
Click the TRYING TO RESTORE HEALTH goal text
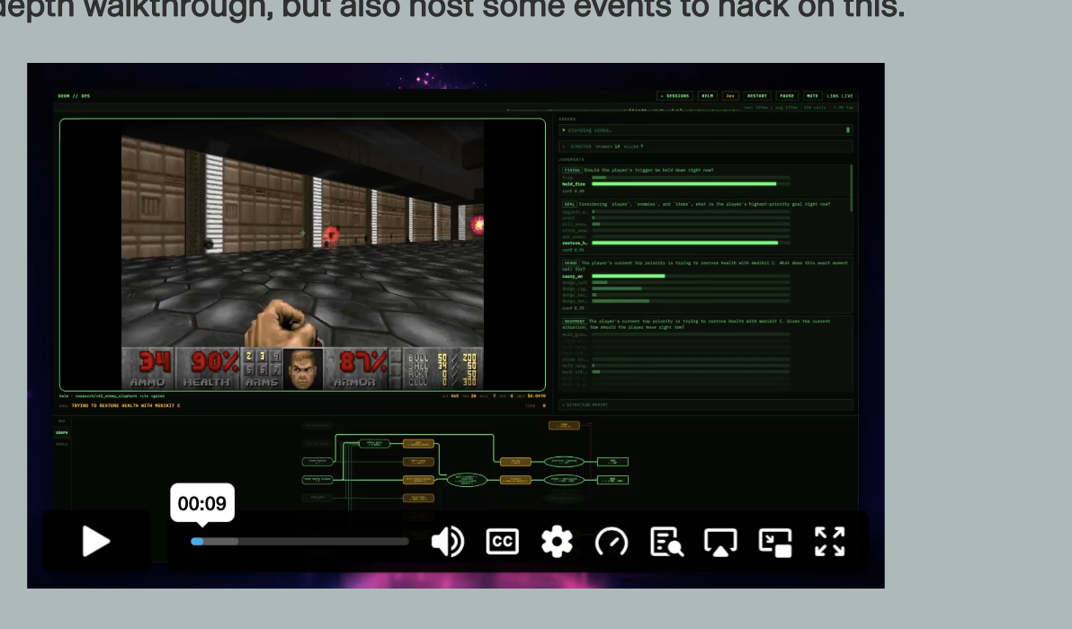pyautogui.click(x=126, y=405)
